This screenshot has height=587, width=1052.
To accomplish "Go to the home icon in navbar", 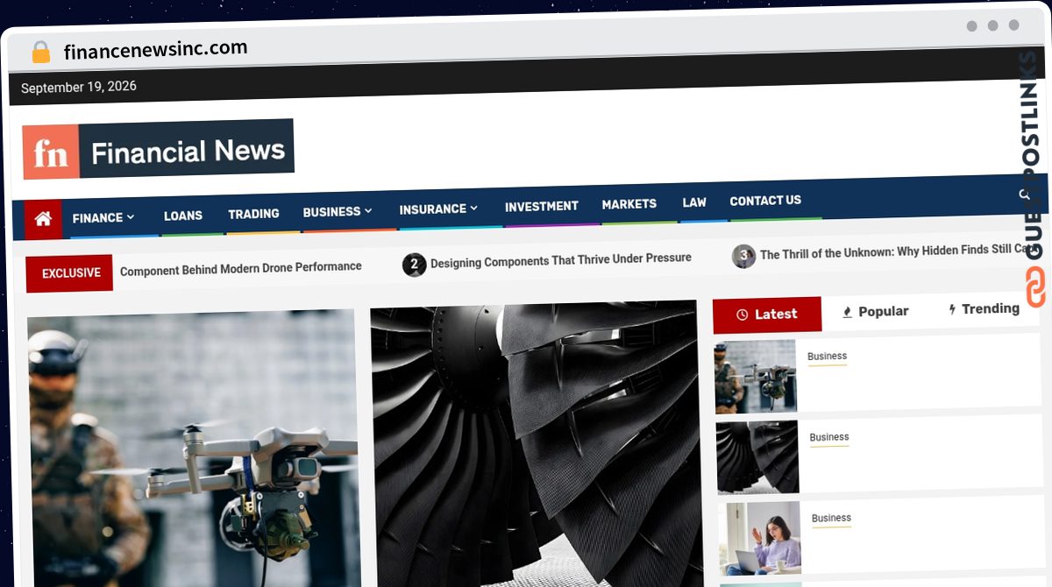I will (43, 220).
